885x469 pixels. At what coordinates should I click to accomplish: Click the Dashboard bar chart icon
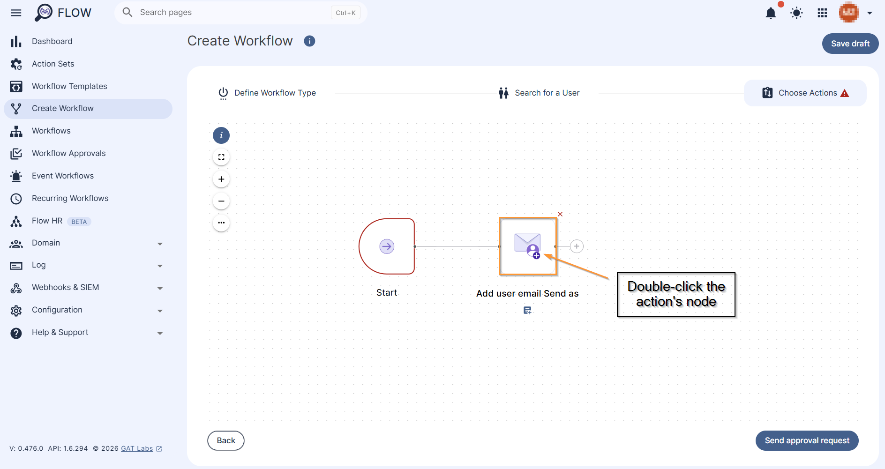pyautogui.click(x=16, y=42)
